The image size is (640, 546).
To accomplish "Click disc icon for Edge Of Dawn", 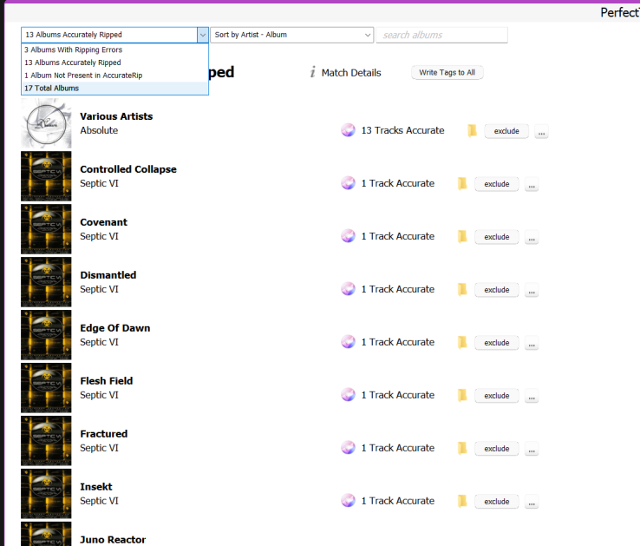I will [348, 342].
